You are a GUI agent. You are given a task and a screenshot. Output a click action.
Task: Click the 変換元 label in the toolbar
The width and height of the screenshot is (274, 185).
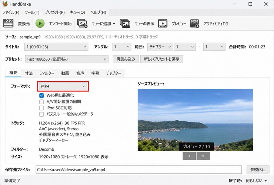click(x=24, y=24)
